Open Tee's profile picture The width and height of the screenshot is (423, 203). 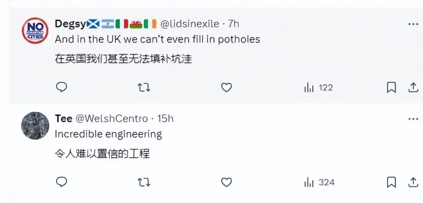point(35,126)
